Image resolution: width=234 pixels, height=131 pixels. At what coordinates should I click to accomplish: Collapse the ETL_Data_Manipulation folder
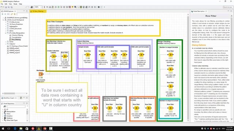pyautogui.click(x=6, y=33)
